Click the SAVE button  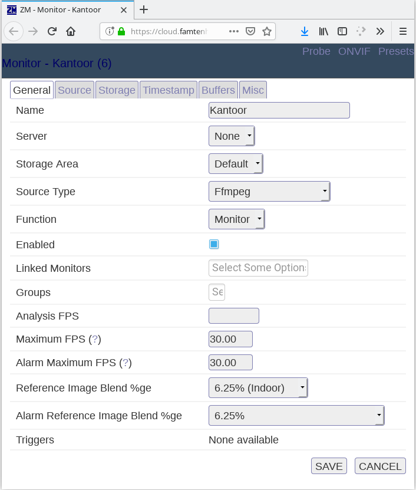point(329,466)
